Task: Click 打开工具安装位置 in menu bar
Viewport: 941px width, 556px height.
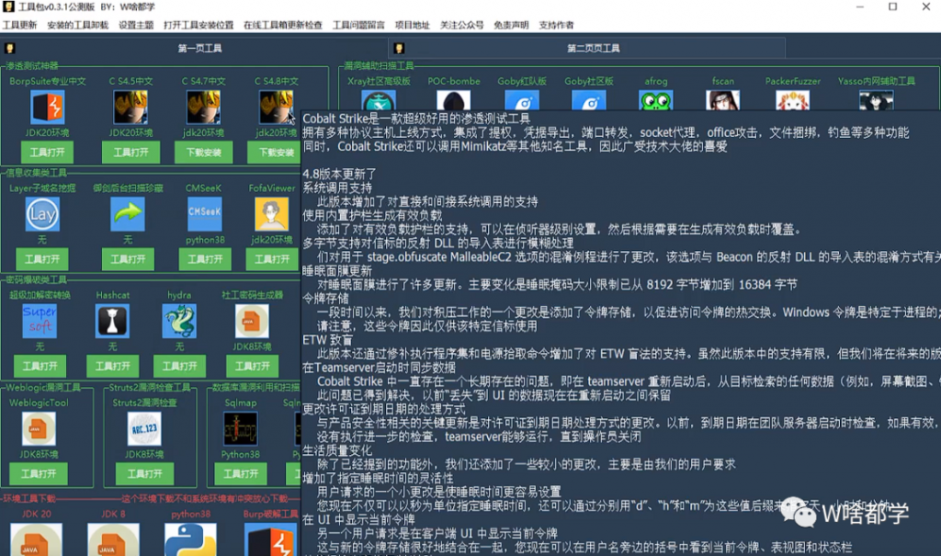Action: point(198,25)
